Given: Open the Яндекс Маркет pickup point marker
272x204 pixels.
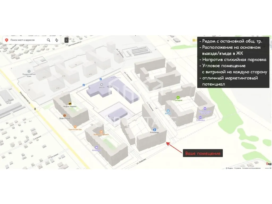Looking at the screenshot, I should pyautogui.click(x=70, y=103).
